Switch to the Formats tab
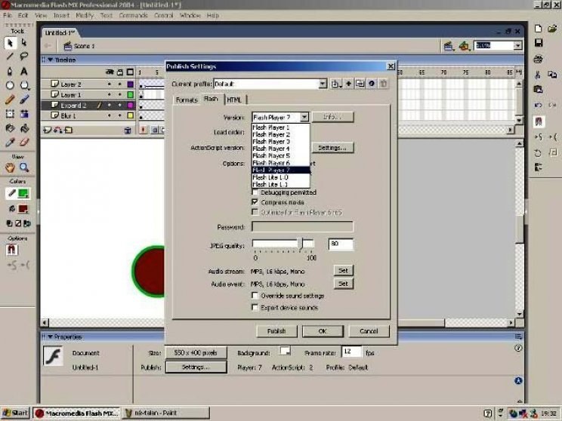Viewport: 562px width, 421px height. click(x=187, y=100)
